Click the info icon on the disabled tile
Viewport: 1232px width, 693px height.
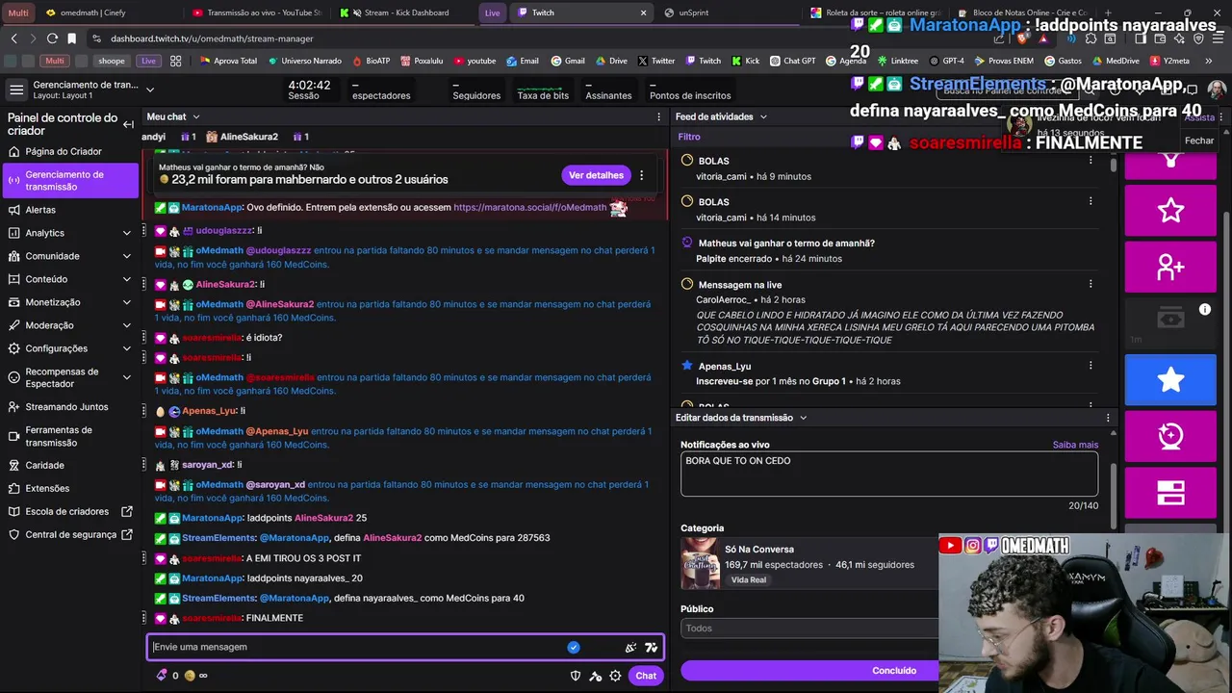tap(1204, 310)
